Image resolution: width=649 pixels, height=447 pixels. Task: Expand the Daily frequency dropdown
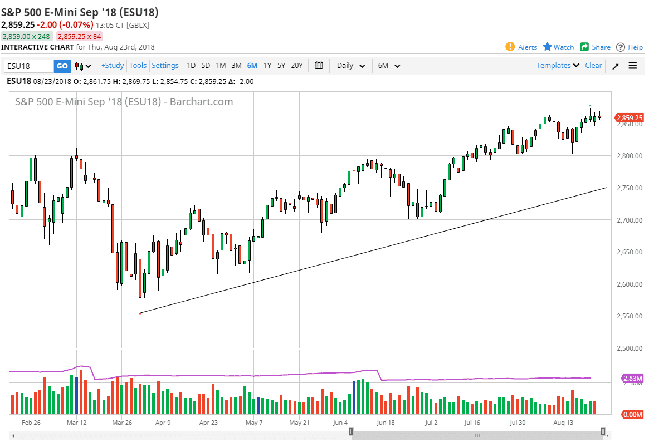point(351,66)
